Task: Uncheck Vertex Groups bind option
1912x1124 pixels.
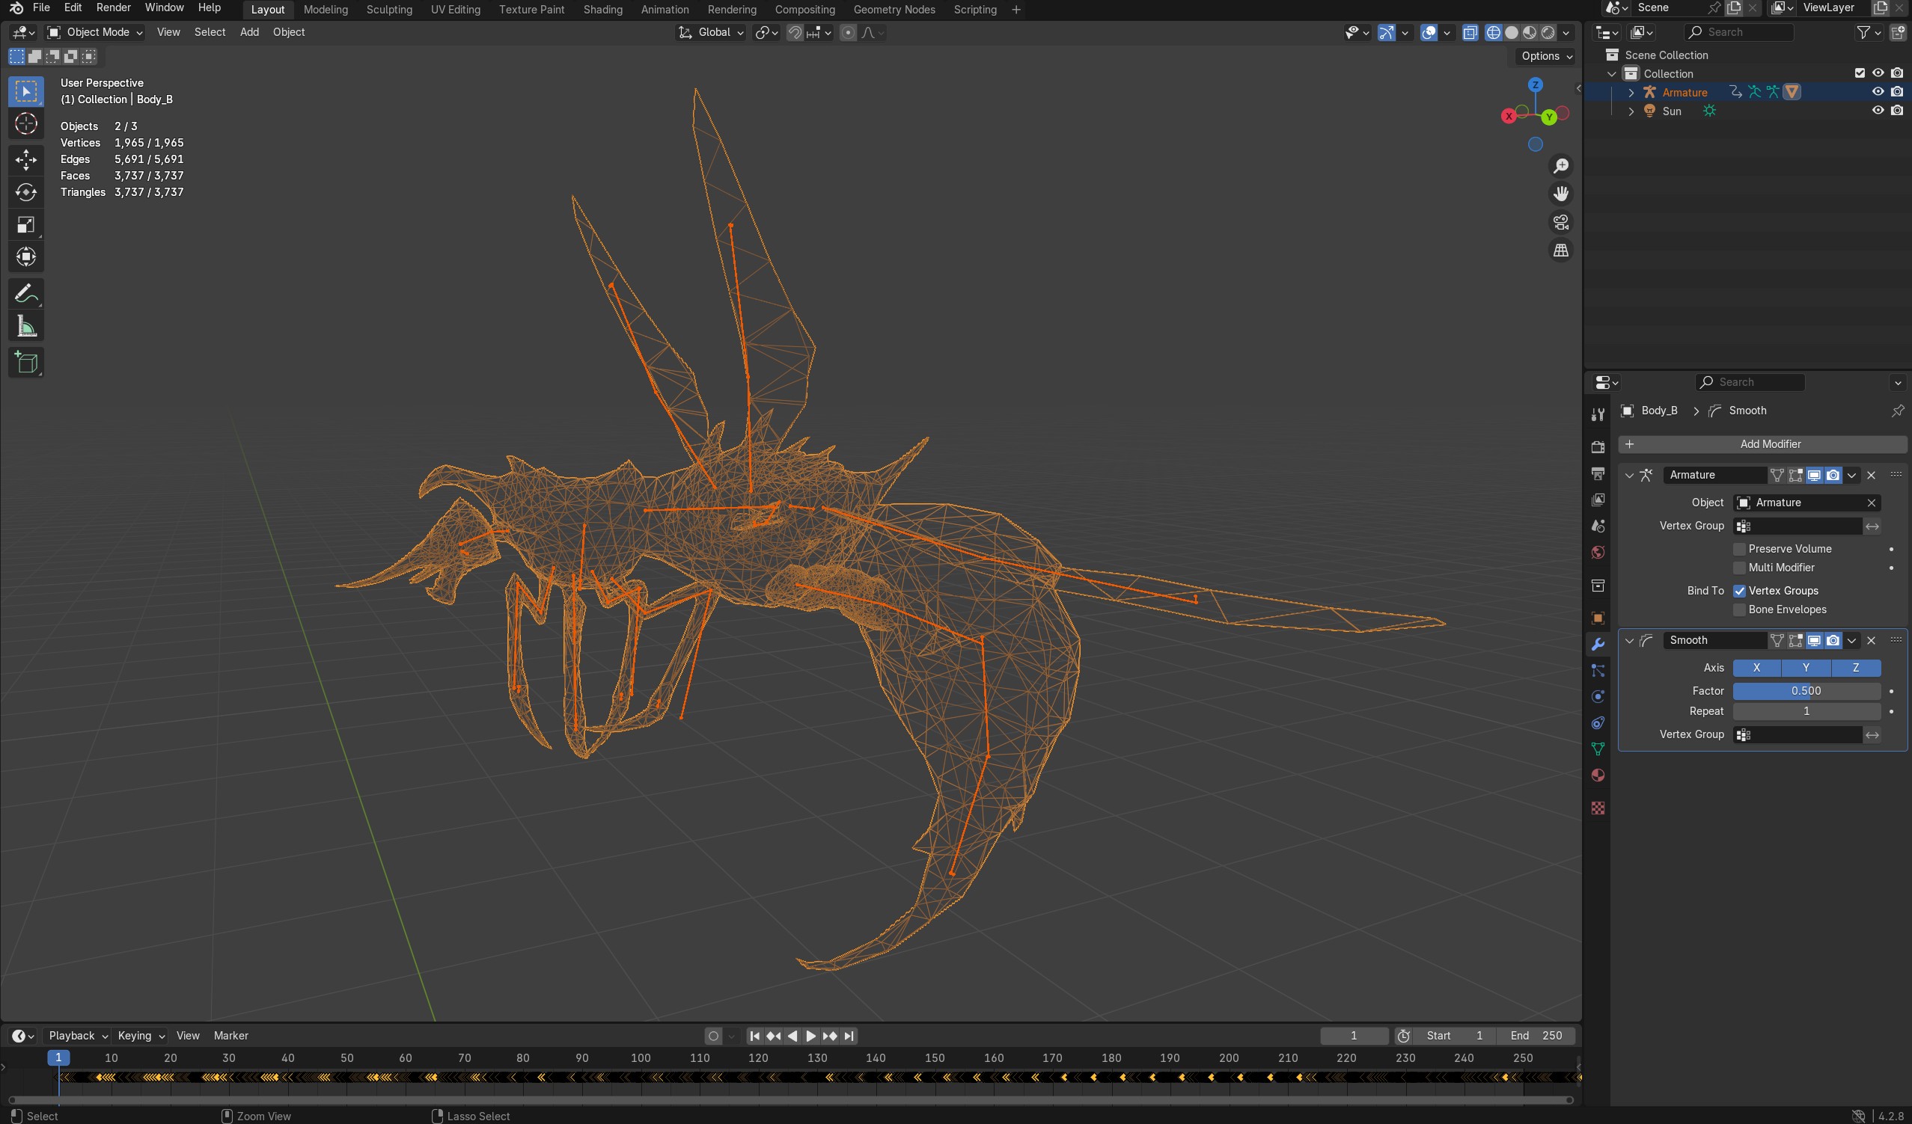Action: (1740, 591)
